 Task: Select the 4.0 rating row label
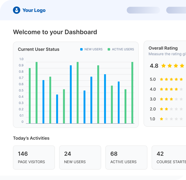pos(153,89)
